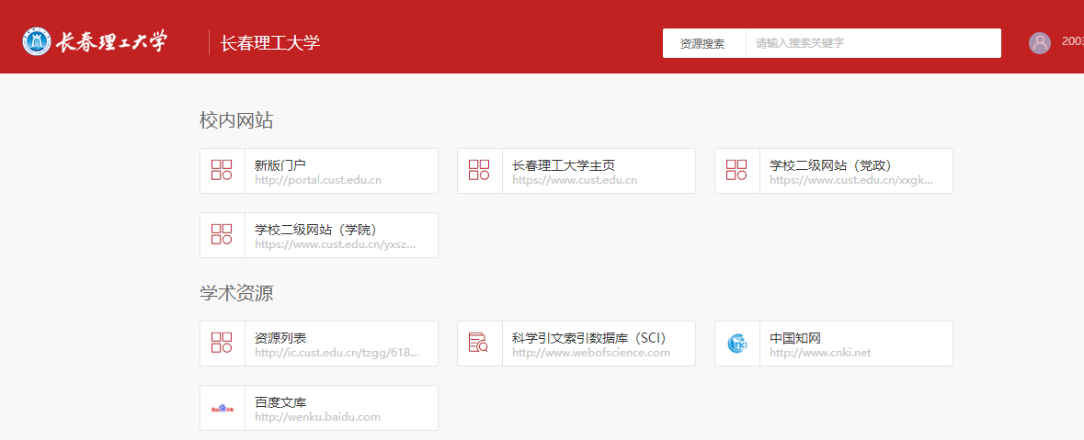Click the Changchun University logo emblem

37,42
